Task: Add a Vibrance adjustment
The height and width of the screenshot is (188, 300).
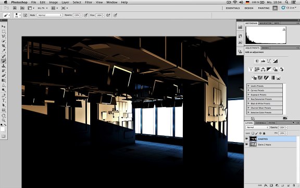Action: click(x=251, y=69)
